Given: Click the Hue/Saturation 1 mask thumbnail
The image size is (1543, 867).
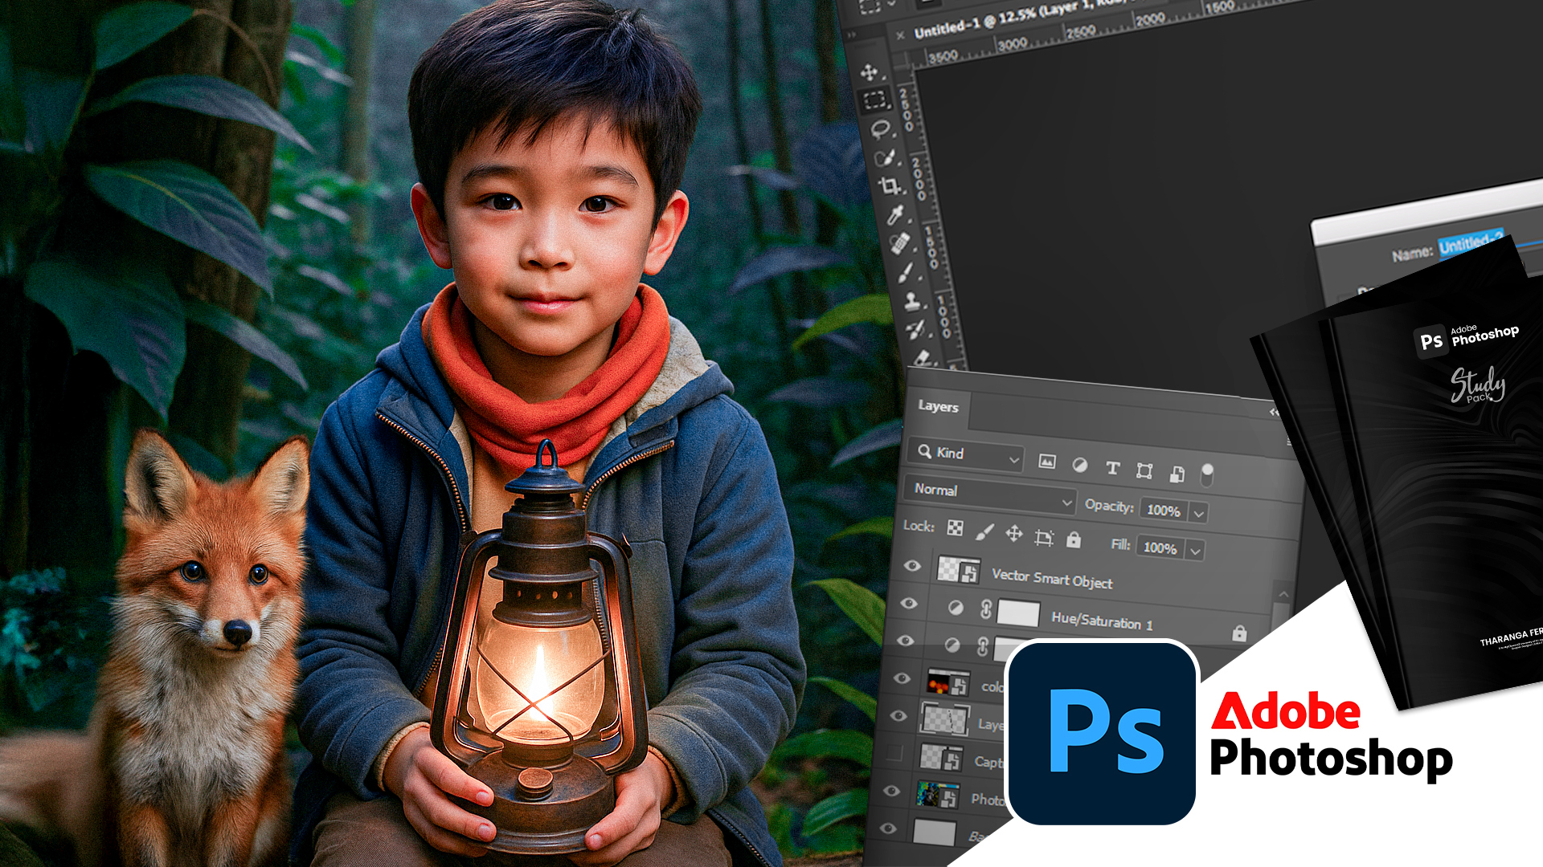Looking at the screenshot, I should tap(1018, 613).
